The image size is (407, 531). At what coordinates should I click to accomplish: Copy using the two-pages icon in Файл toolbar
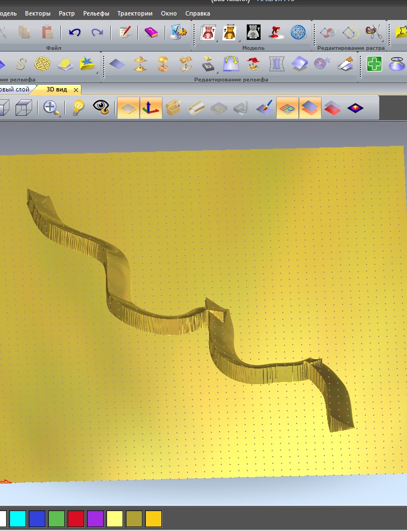point(24,33)
